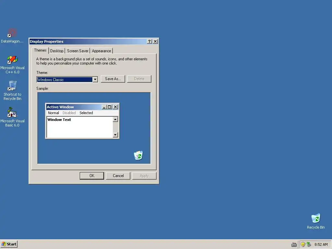
Task: Click the Apply button
Action: point(144,176)
